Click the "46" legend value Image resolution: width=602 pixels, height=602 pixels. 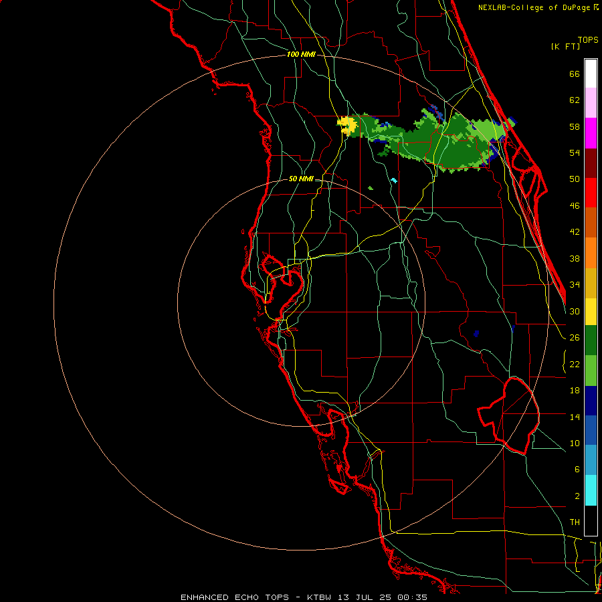(x=575, y=206)
